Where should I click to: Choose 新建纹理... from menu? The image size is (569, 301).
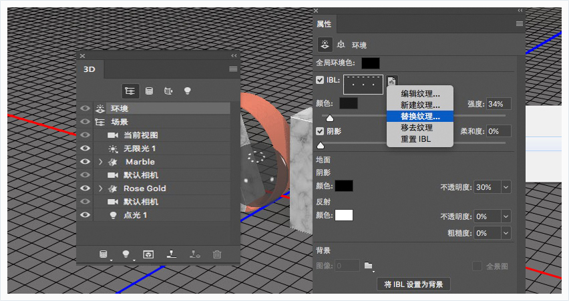click(x=420, y=105)
